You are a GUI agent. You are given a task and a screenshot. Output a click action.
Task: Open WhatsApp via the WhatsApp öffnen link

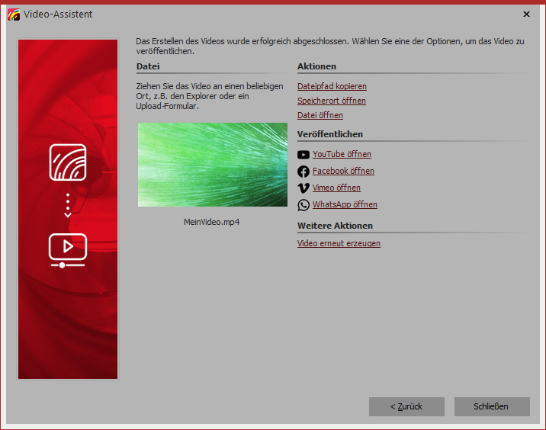345,204
